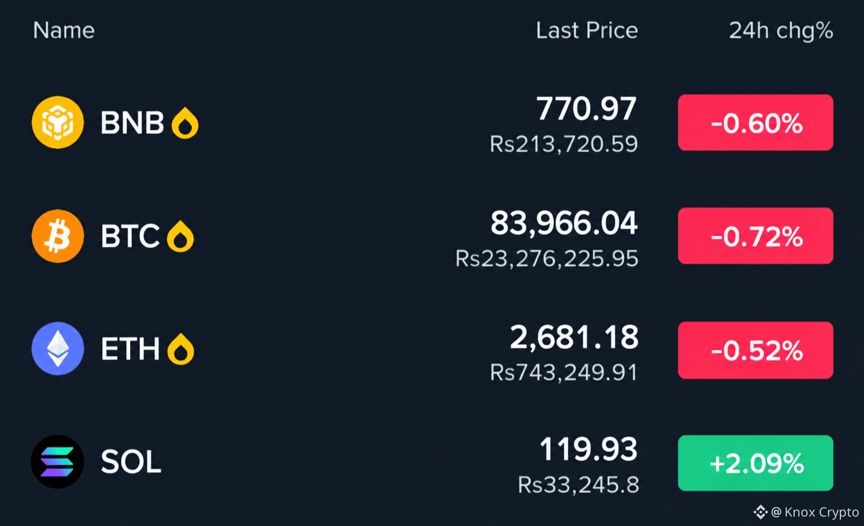Click the Solana logo icon
The width and height of the screenshot is (864, 526).
(58, 462)
